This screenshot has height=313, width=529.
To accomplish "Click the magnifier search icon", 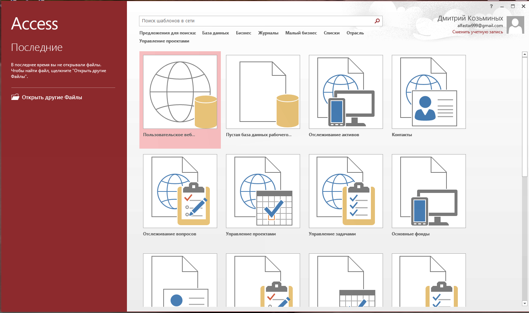I will coord(377,21).
